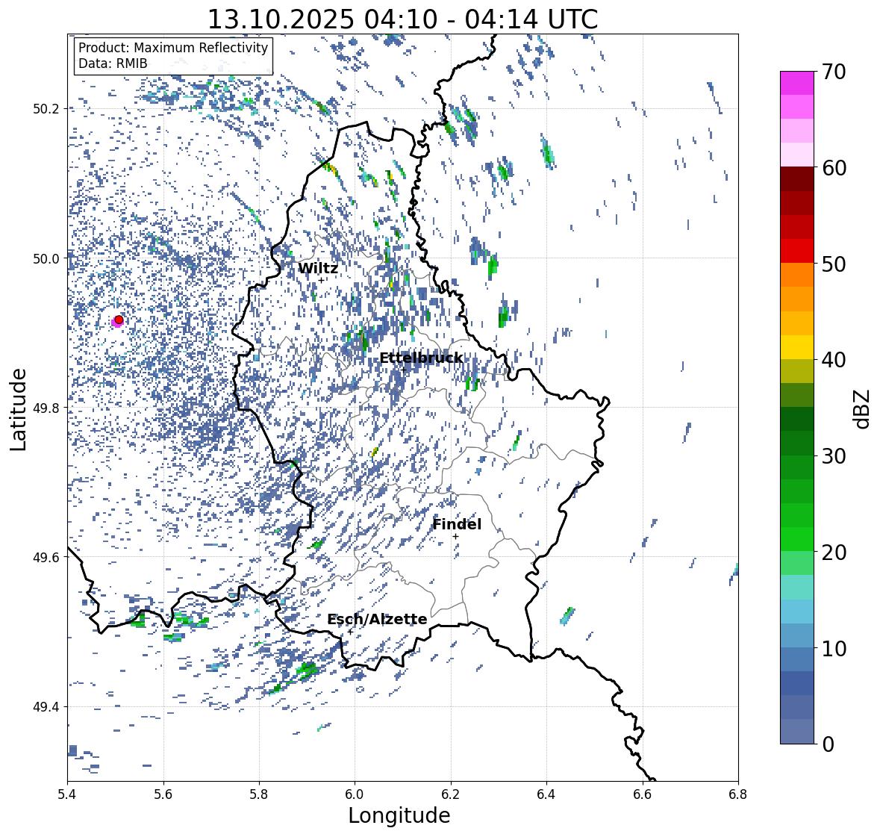
Task: Click the dBZ colorbar label
Action: 863,408
